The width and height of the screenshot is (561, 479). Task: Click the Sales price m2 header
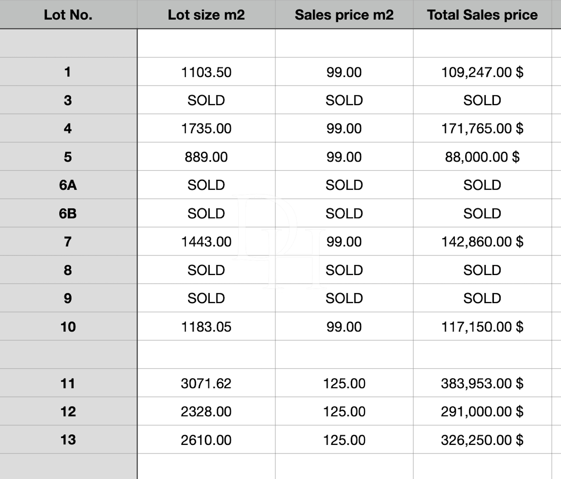click(x=344, y=15)
